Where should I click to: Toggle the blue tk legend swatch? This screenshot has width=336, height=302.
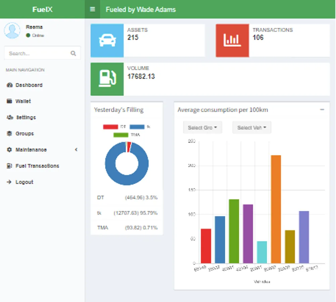tap(137, 127)
